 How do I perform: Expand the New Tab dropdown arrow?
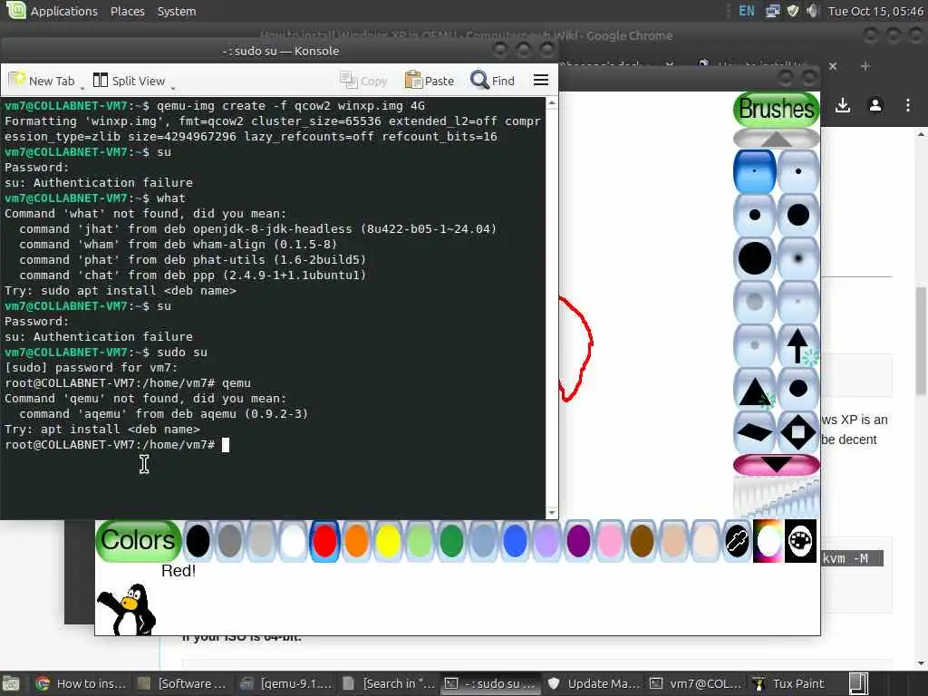(x=82, y=88)
